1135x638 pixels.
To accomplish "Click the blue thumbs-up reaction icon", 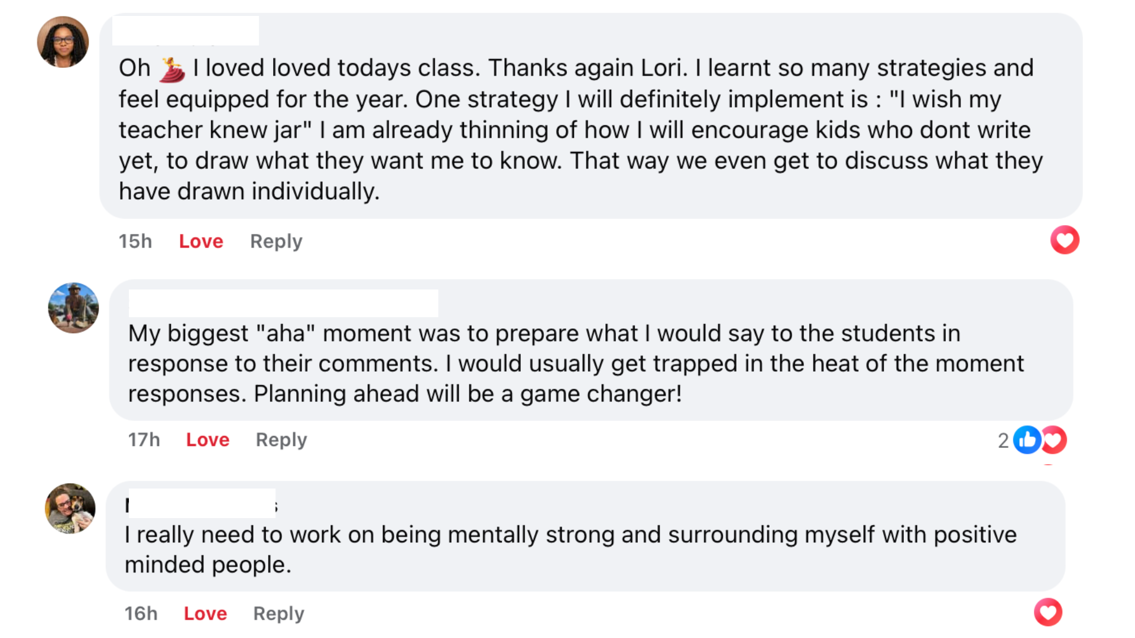I will (x=1027, y=440).
